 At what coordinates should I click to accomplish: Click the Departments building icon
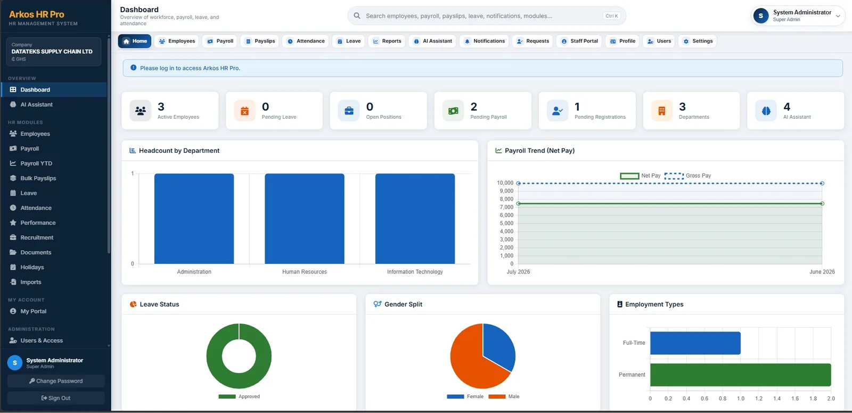point(662,111)
